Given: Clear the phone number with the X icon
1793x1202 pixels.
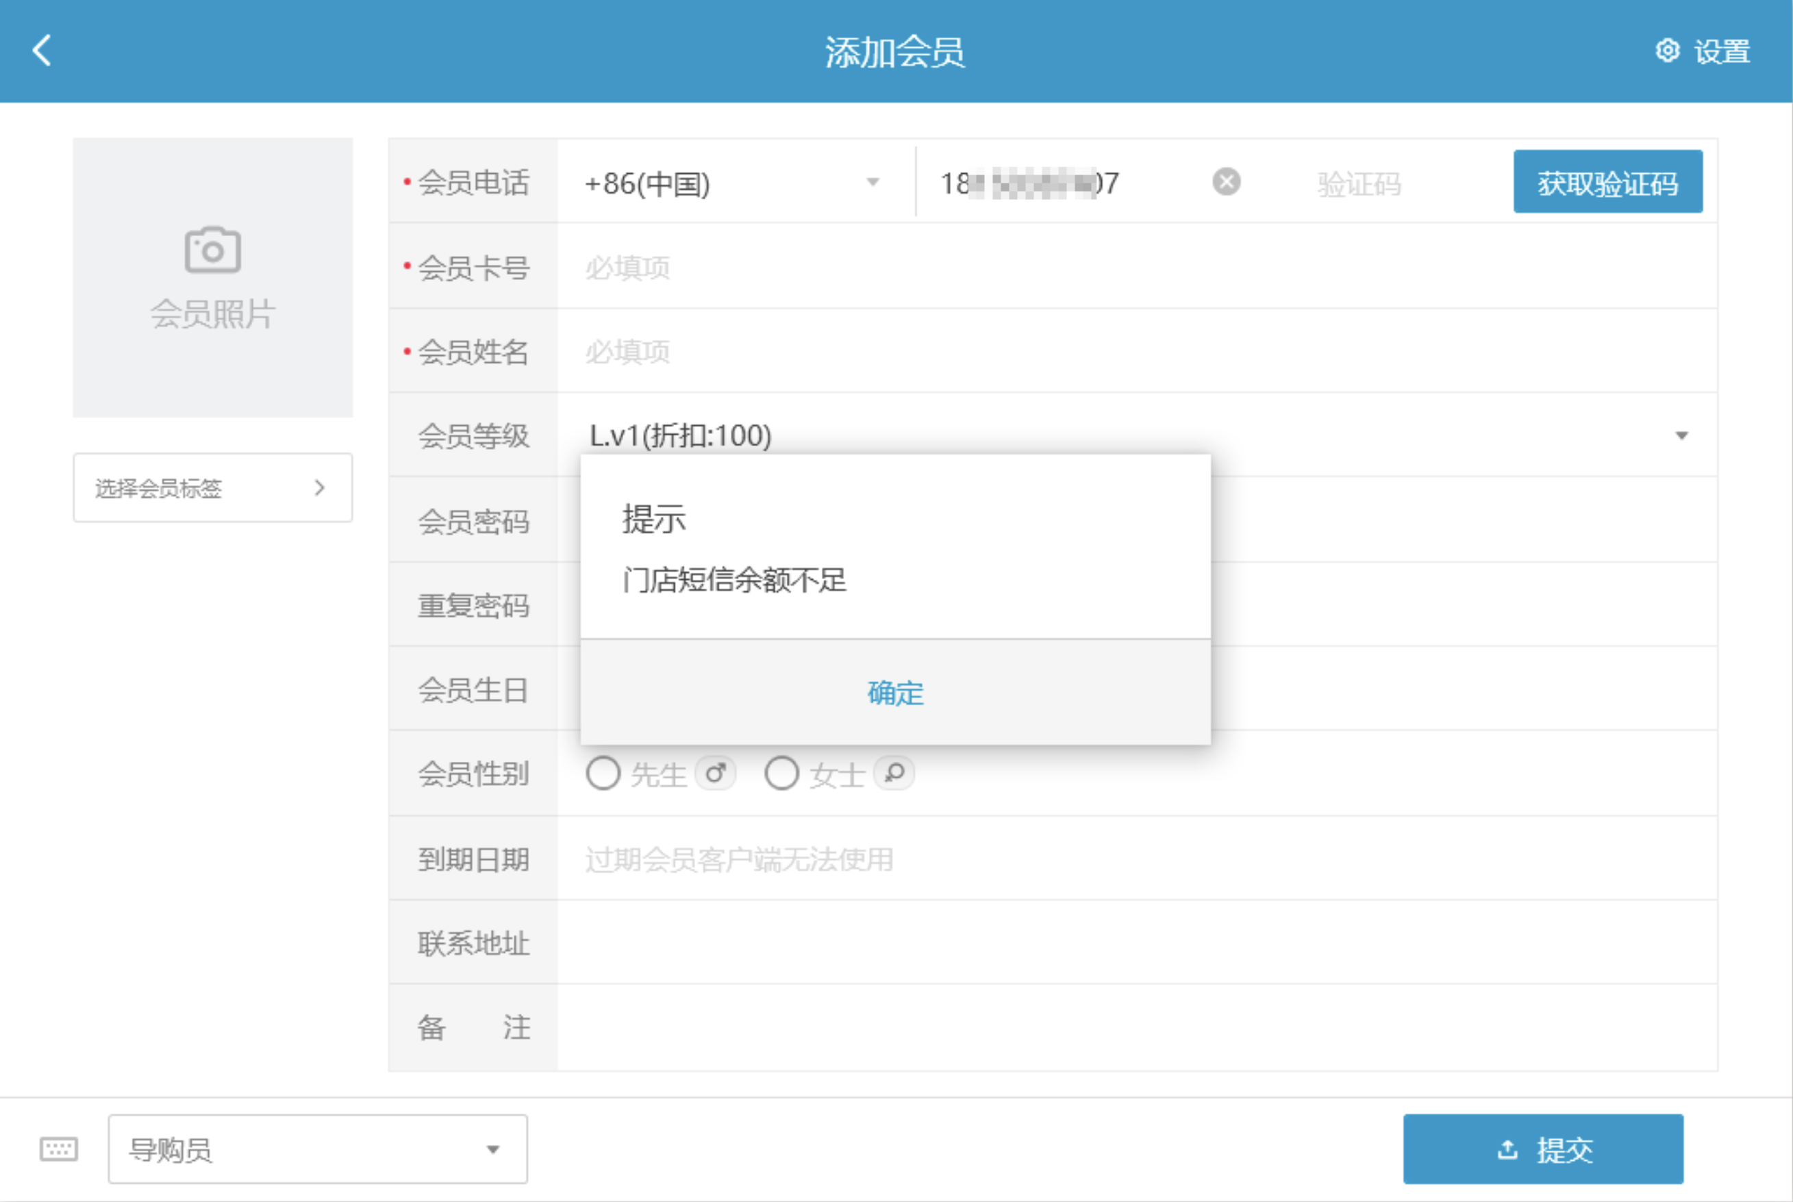Looking at the screenshot, I should point(1226,183).
